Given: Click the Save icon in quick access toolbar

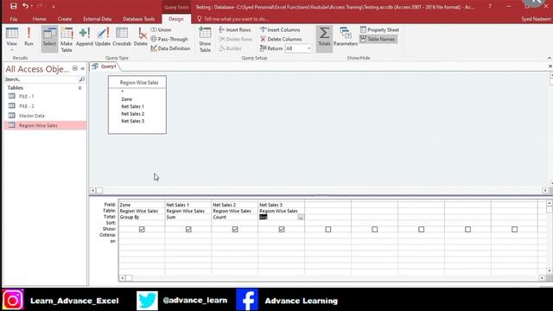Looking at the screenshot, I should click(x=14, y=6).
